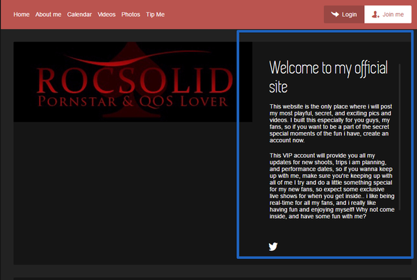Open the Home page
The image size is (417, 280).
[22, 15]
